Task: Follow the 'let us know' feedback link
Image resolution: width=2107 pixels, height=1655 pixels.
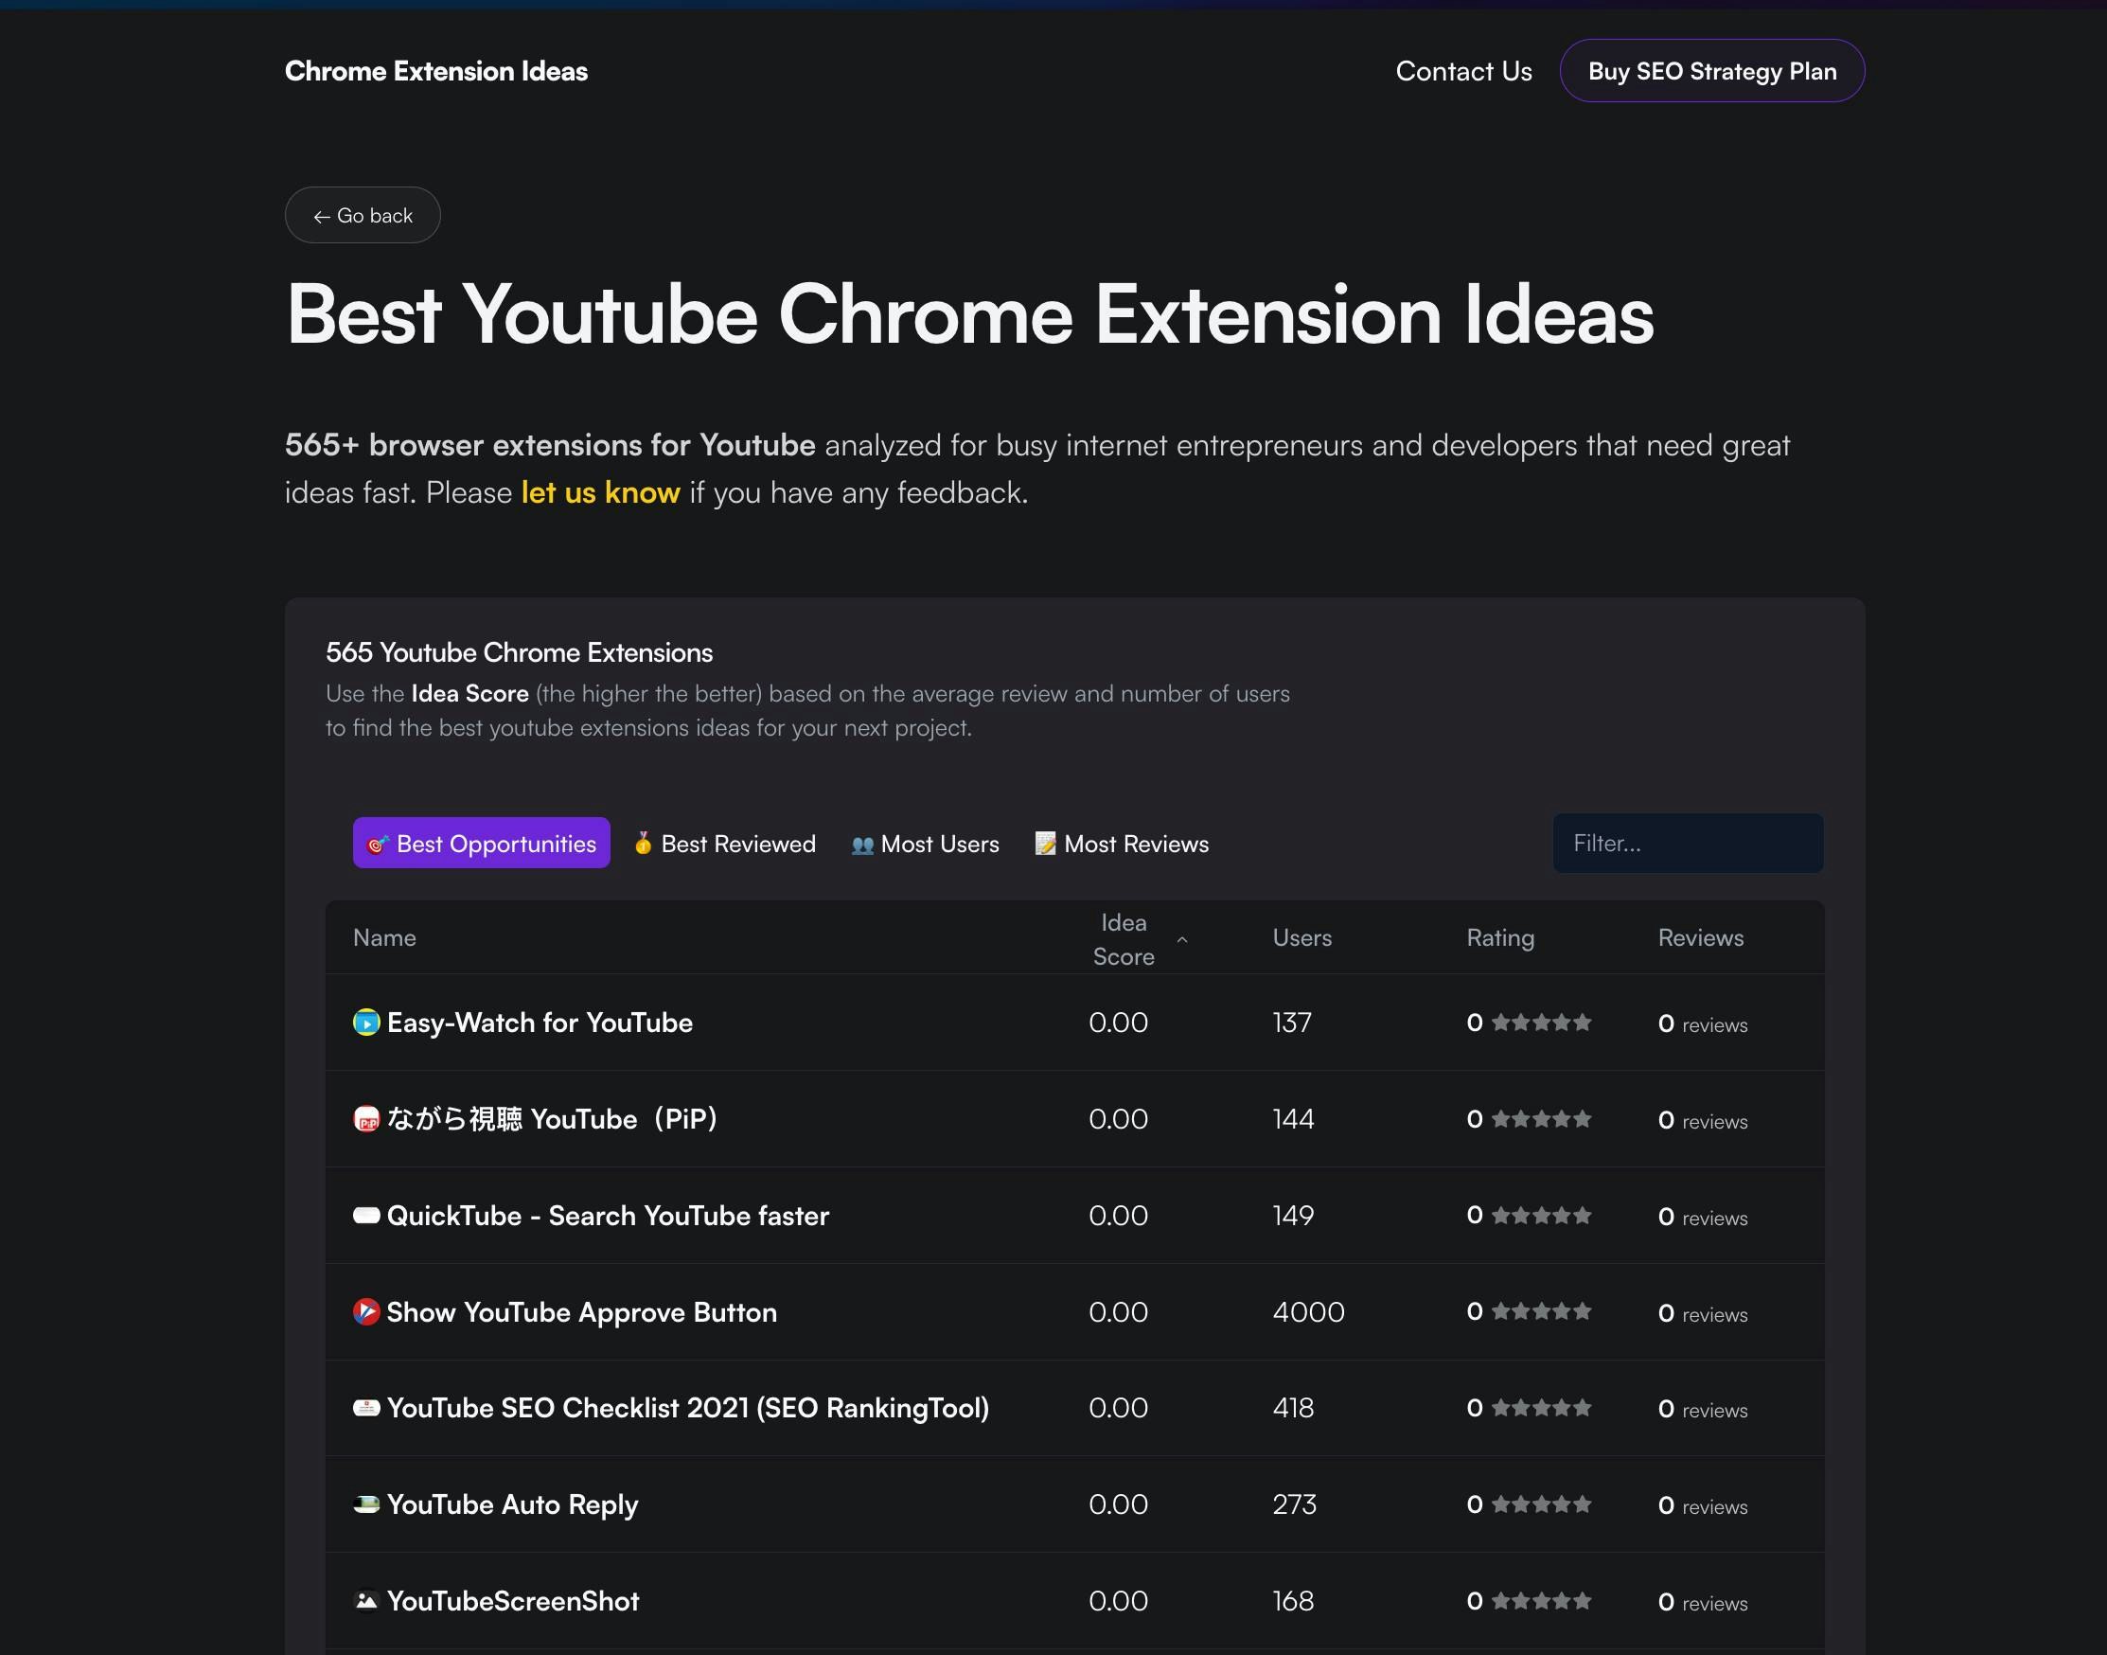Action: [x=601, y=492]
